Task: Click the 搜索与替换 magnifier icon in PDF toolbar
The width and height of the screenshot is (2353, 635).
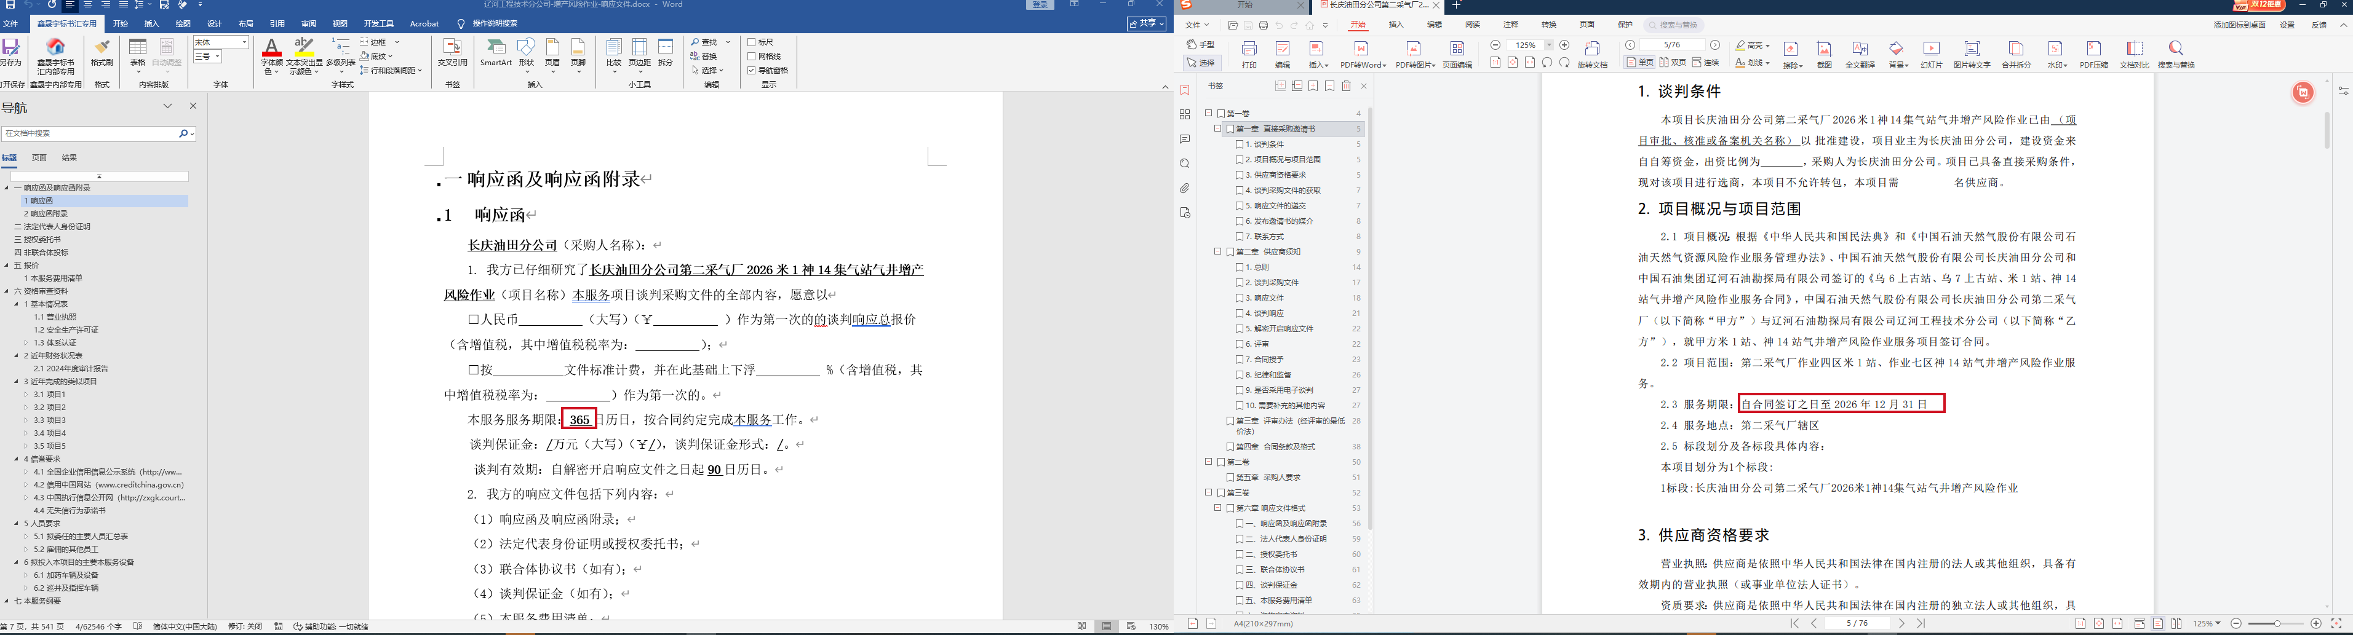Action: click(2176, 49)
